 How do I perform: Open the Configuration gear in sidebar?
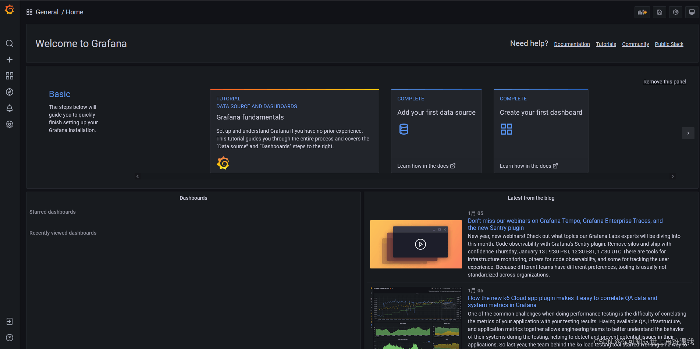(x=10, y=124)
